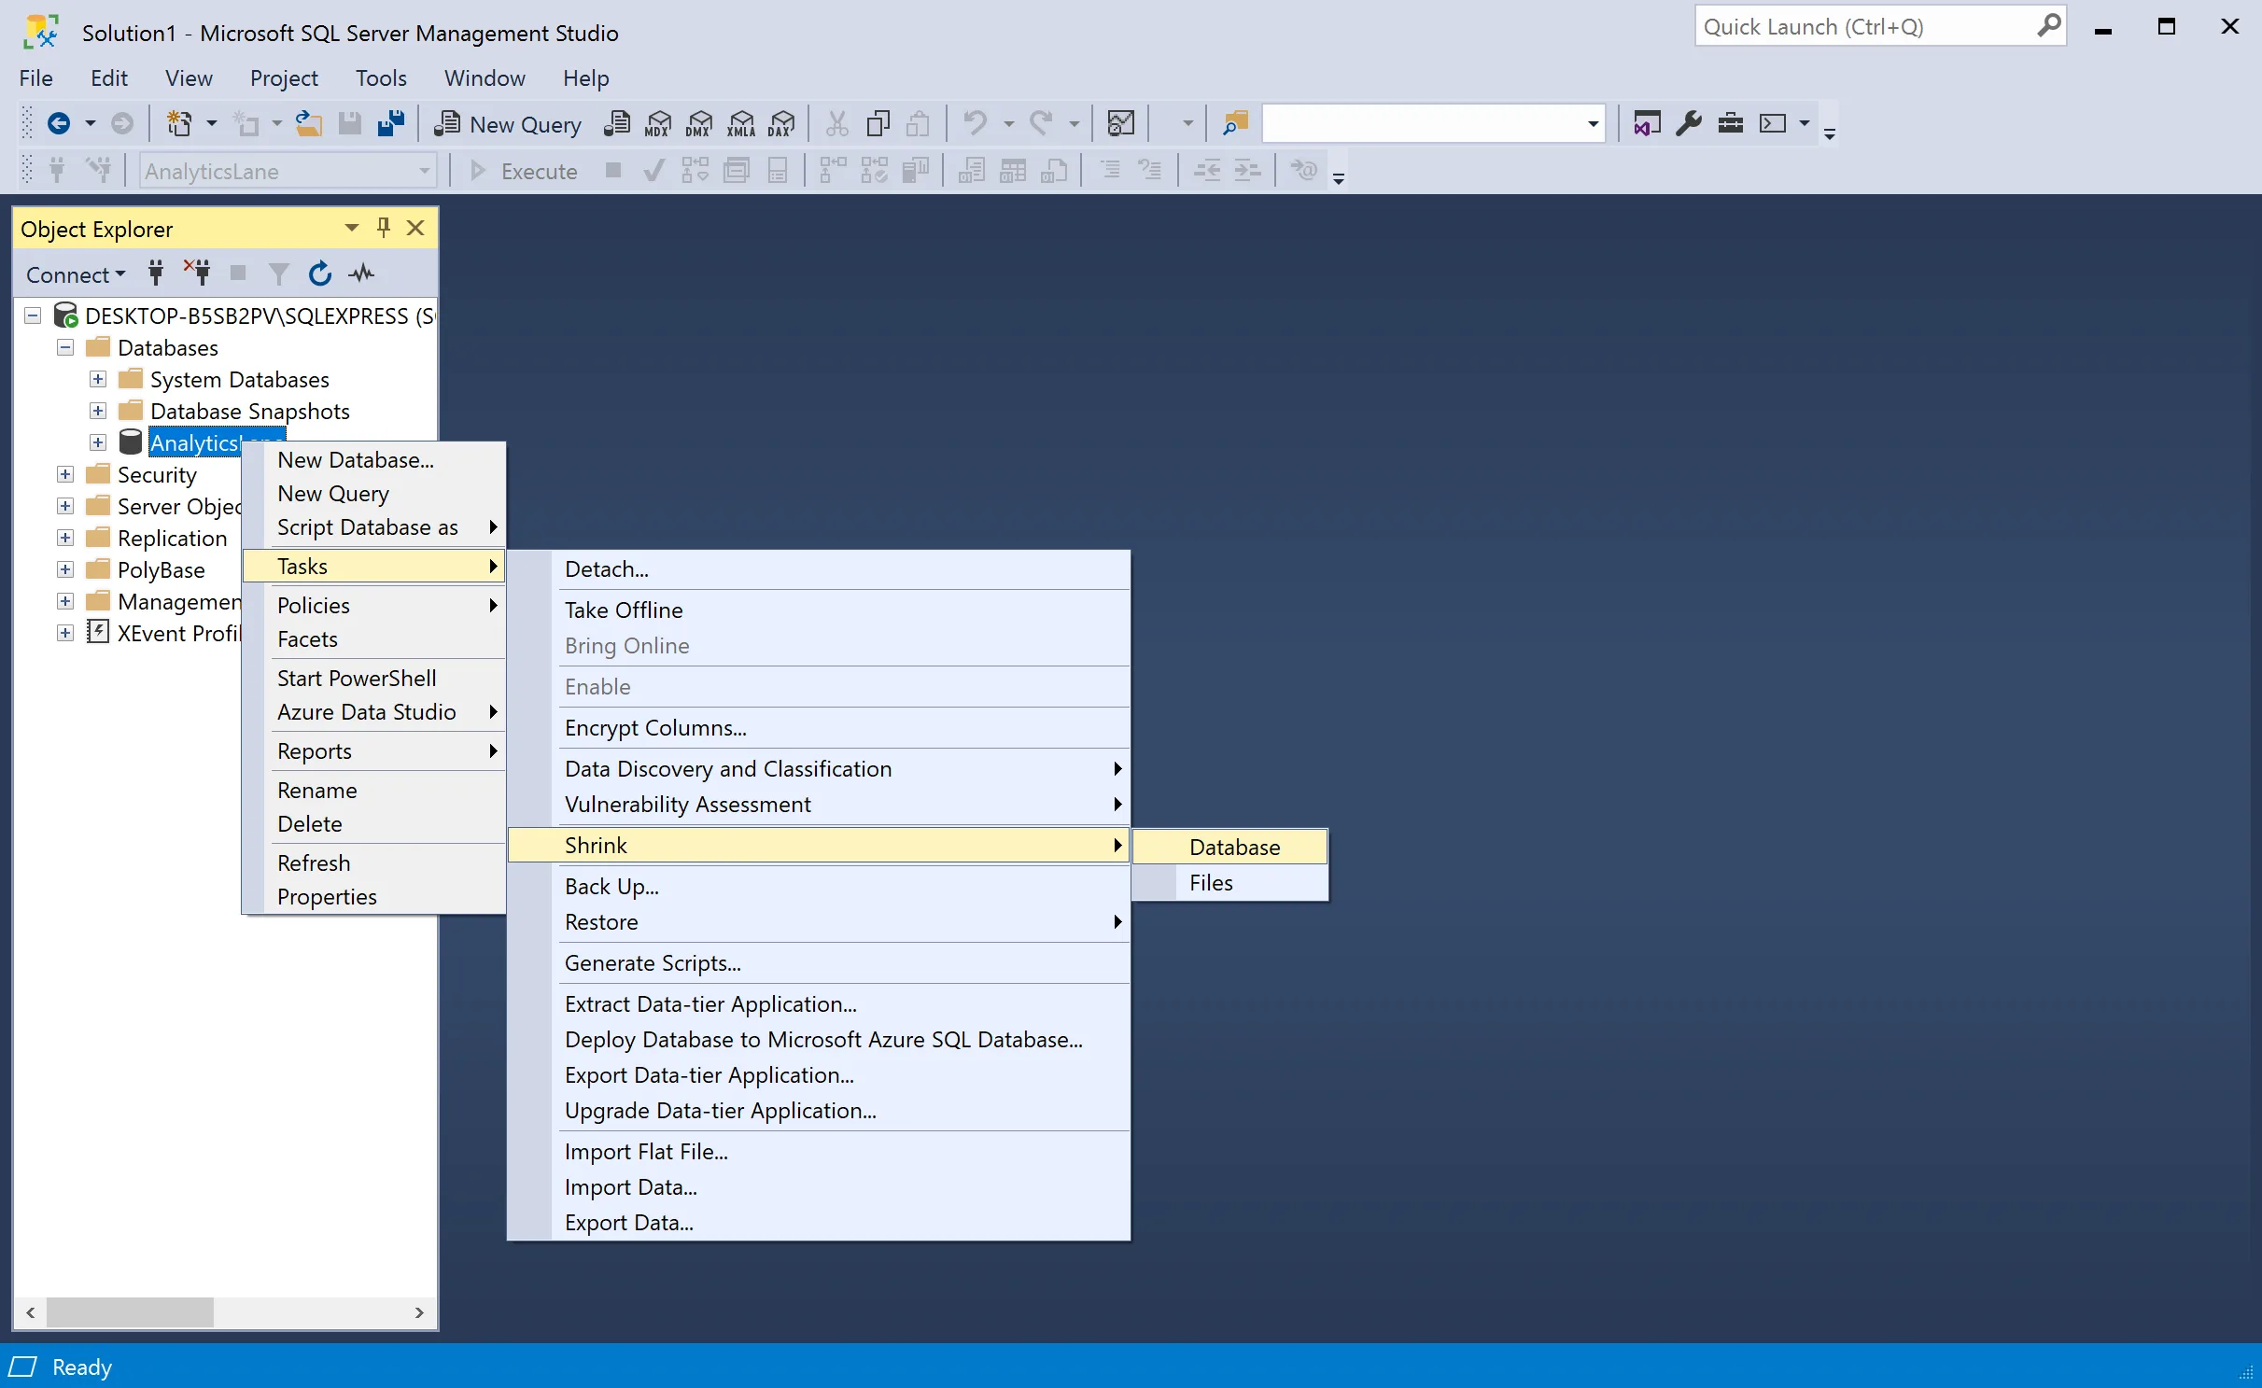Open the AnalyticsLane database dropdown

[425, 172]
